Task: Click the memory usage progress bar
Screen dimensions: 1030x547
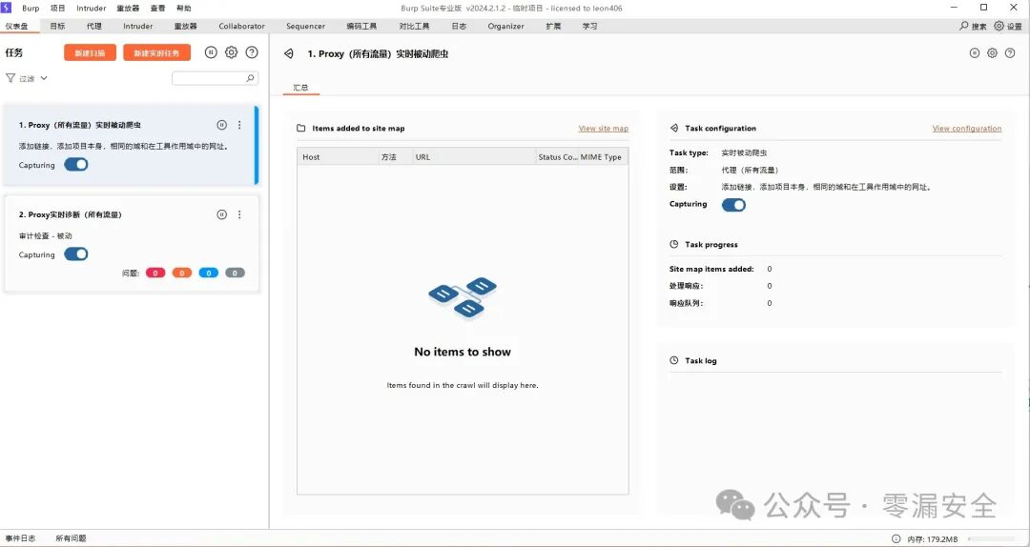Action: point(993,539)
